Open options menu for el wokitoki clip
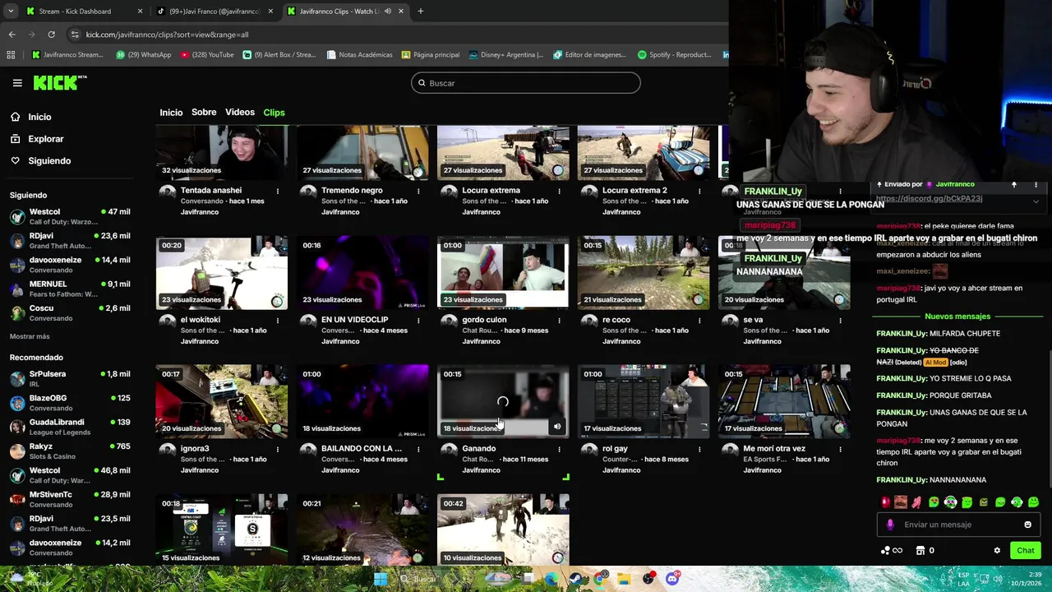Screen dimensions: 1052x592 tap(278, 320)
